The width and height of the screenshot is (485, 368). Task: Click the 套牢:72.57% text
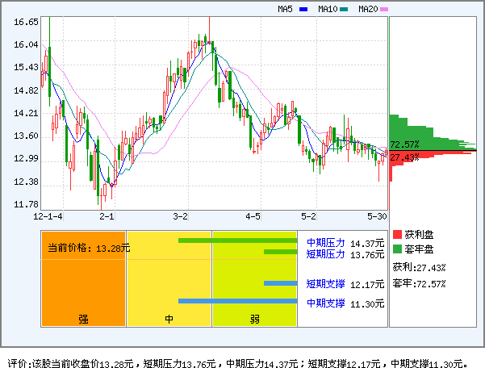[419, 283]
